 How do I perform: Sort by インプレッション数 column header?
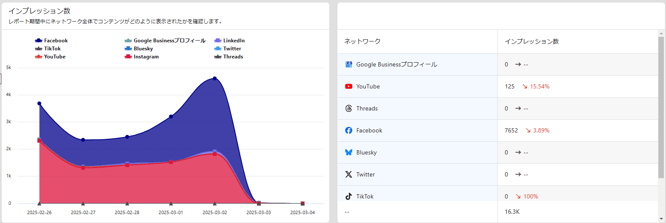[531, 41]
